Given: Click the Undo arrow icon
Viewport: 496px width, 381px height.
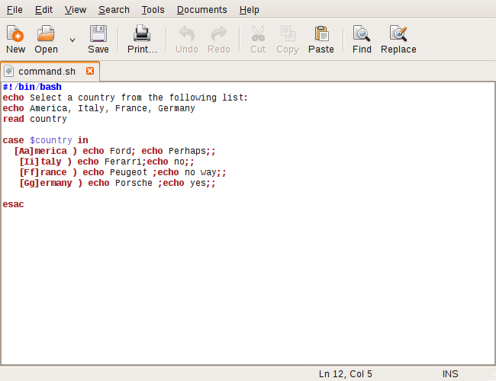Looking at the screenshot, I should [x=187, y=34].
